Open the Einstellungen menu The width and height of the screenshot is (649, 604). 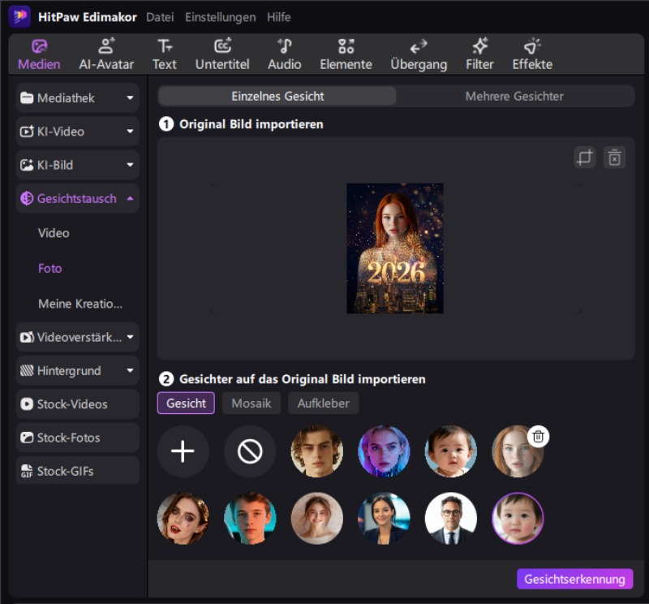(220, 16)
